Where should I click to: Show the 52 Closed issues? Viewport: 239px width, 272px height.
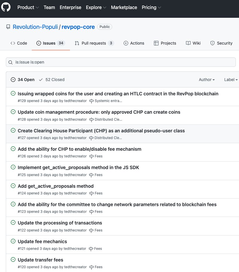pos(52,80)
